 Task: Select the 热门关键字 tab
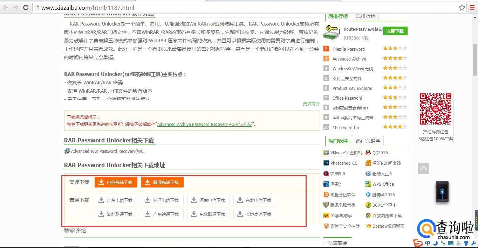coord(368,141)
